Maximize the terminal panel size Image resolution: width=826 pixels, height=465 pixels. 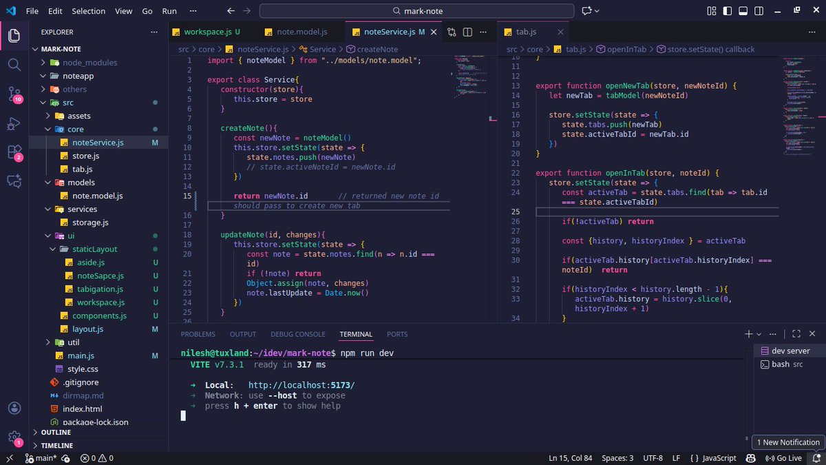(x=796, y=334)
